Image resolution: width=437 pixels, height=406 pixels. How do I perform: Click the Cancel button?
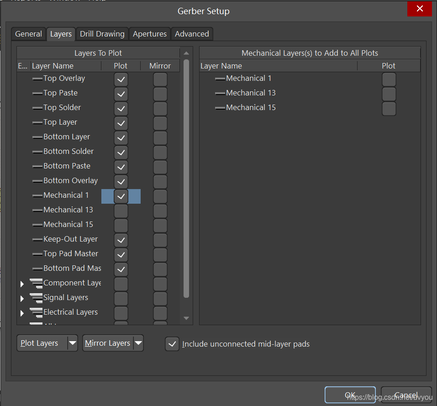coord(406,395)
